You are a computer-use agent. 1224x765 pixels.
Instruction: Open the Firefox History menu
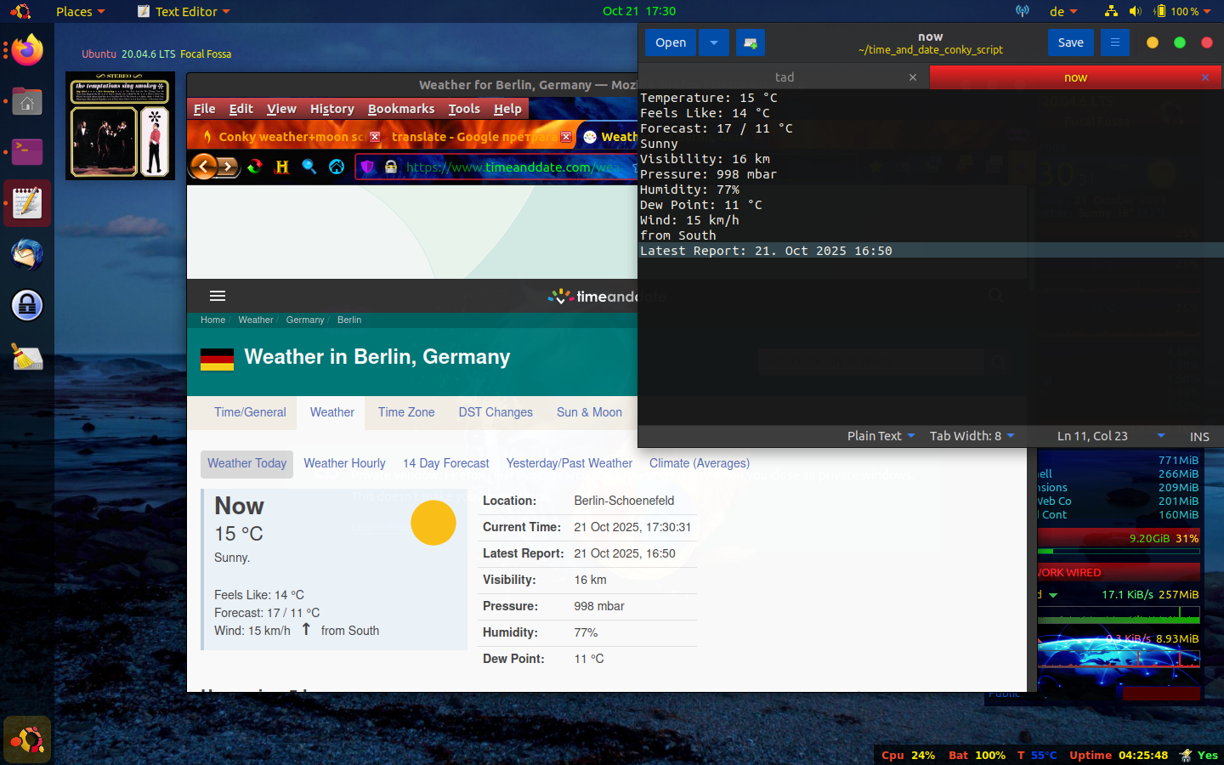tap(331, 109)
